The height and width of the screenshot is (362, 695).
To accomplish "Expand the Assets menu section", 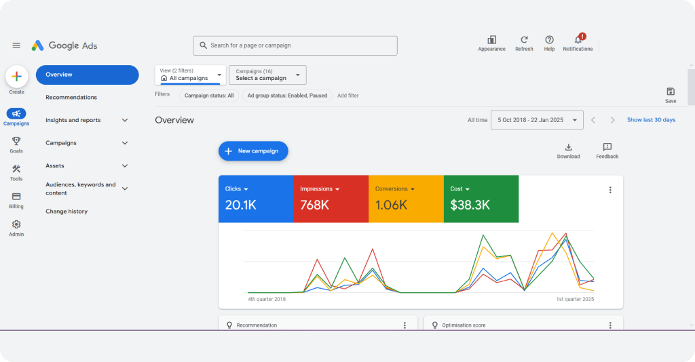I will click(124, 165).
